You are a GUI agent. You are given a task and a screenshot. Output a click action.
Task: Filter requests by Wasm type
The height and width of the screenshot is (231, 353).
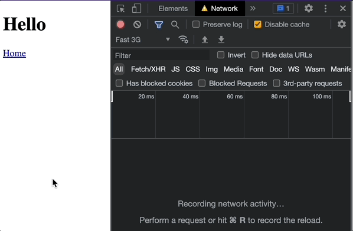point(315,69)
